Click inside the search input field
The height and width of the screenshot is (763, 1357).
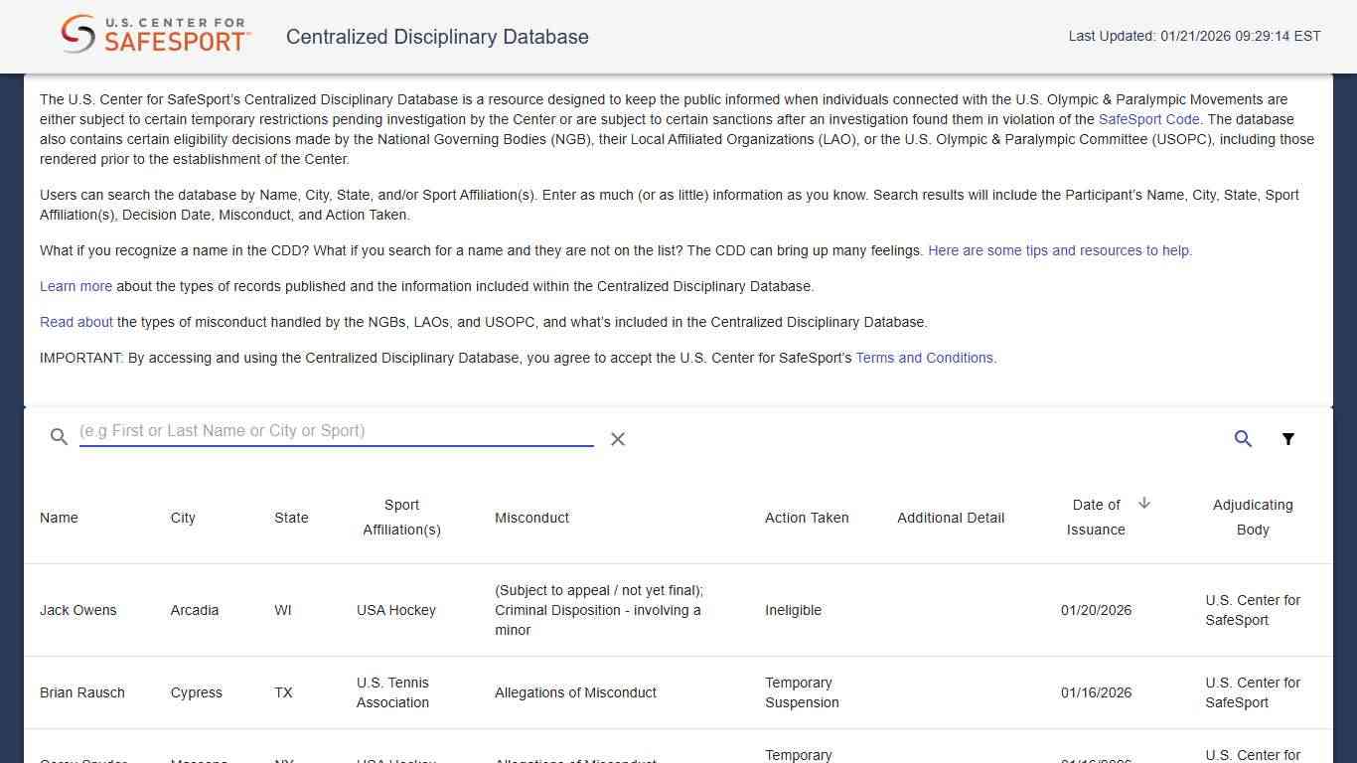coord(336,430)
